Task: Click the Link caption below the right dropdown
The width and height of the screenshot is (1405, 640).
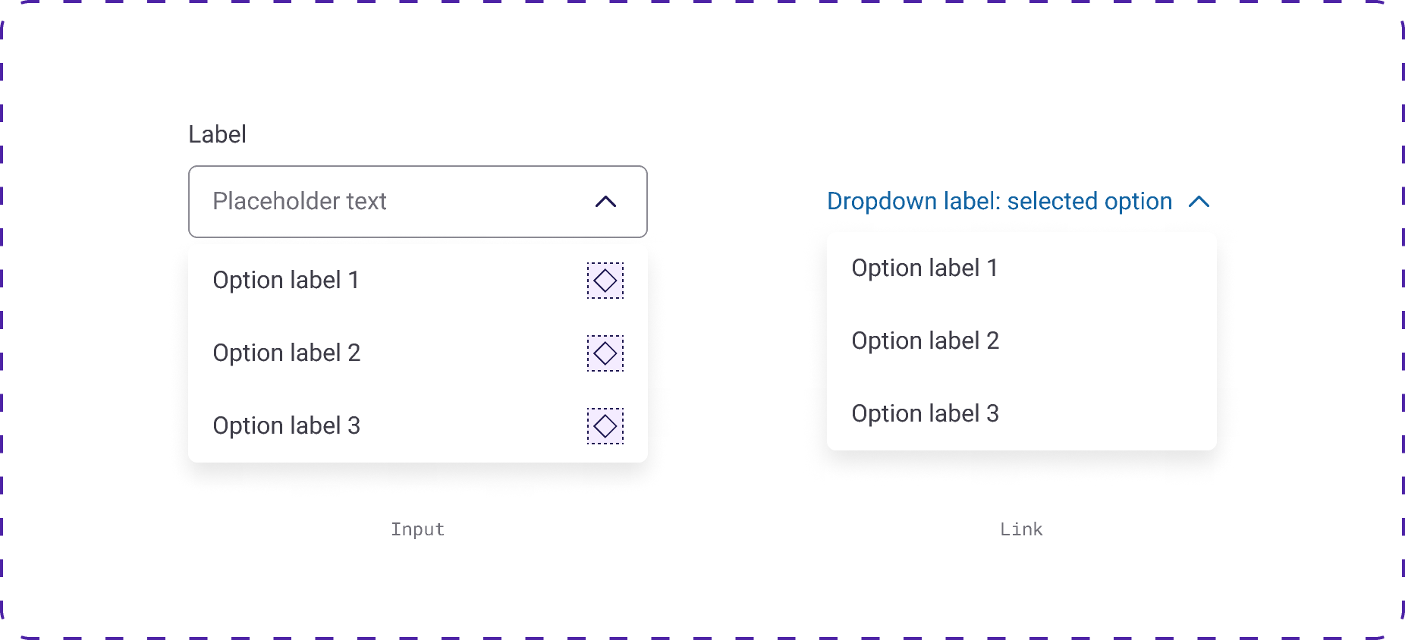Action: click(x=1020, y=529)
